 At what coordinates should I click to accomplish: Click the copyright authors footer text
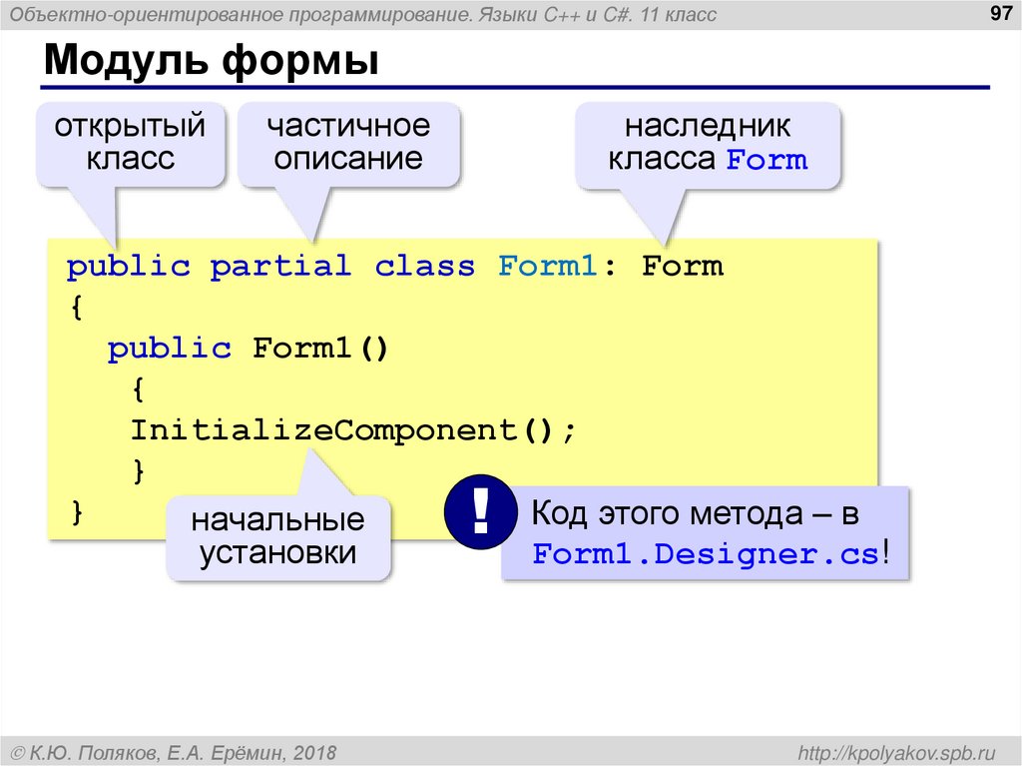[174, 753]
